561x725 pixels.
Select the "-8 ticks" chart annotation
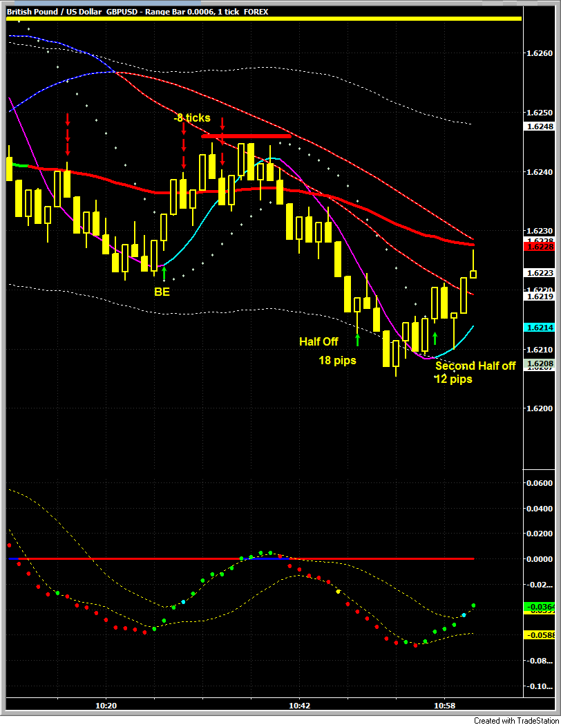coord(192,118)
